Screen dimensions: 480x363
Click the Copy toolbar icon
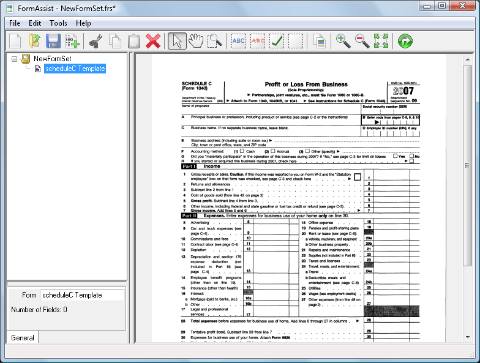[115, 41]
